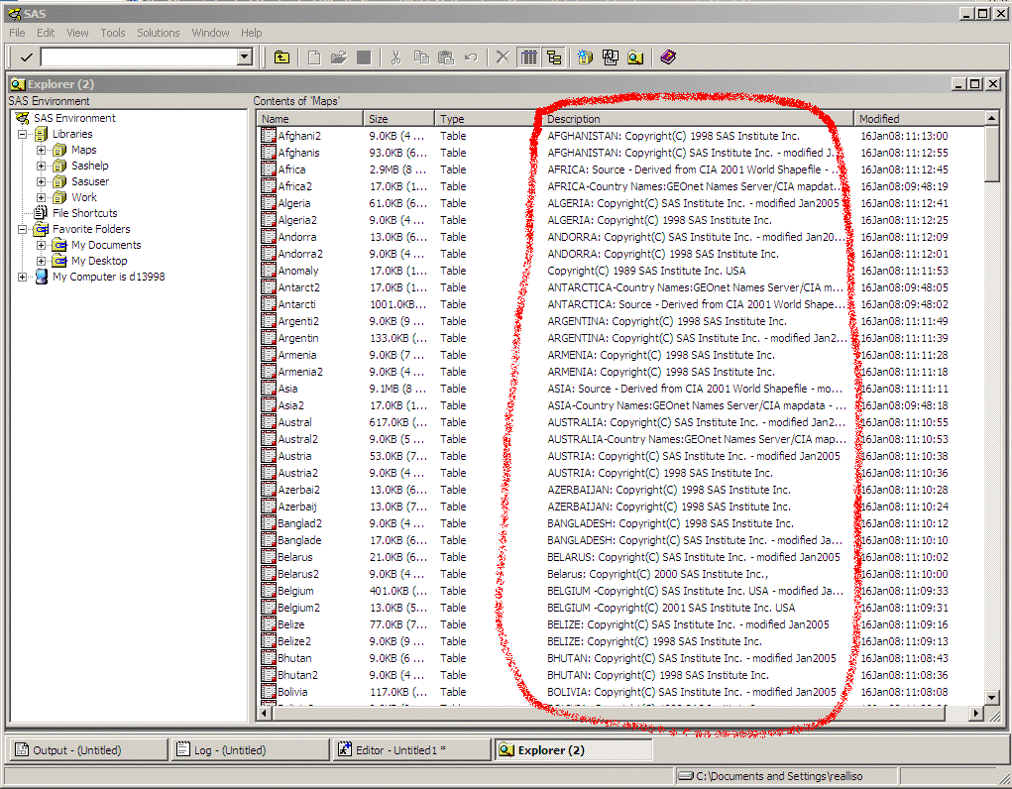Expand the Sasuser library node
The image size is (1012, 789).
41,182
